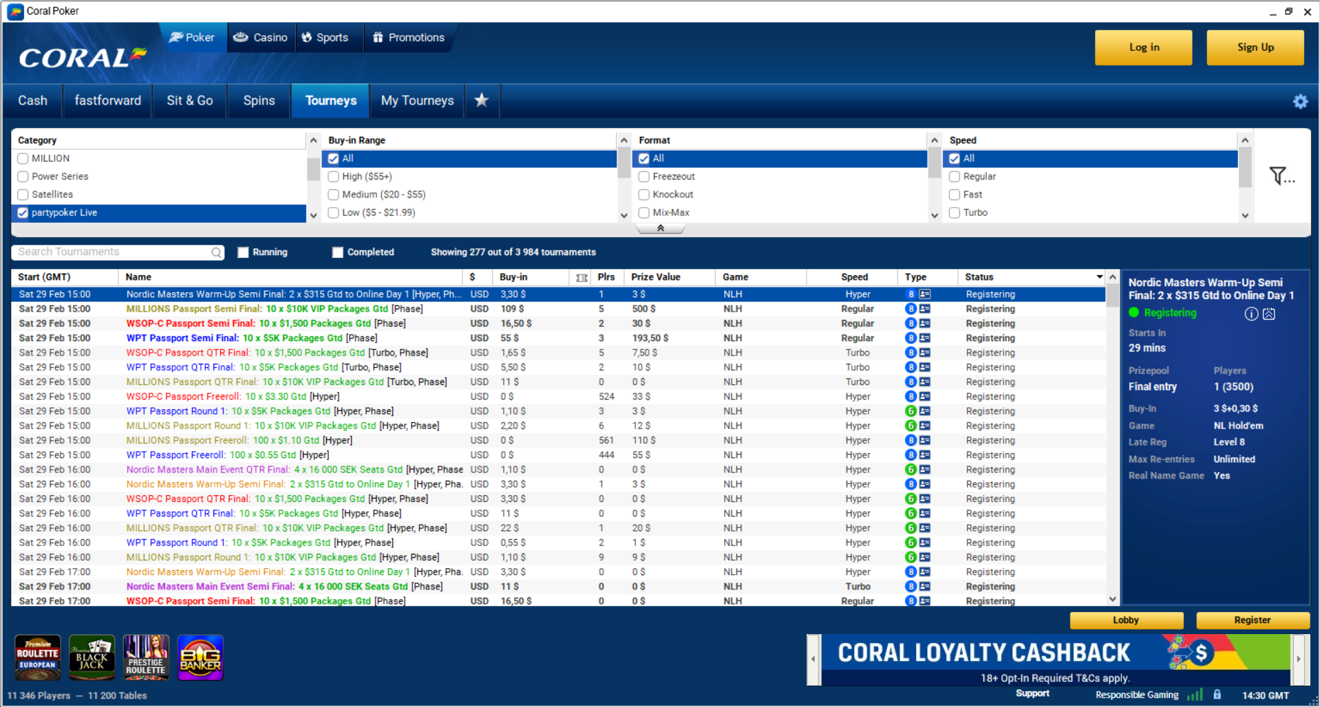Check the Knockout format filter
The height and width of the screenshot is (707, 1320).
tap(644, 195)
